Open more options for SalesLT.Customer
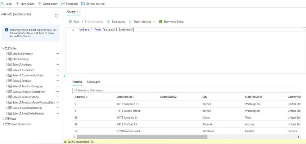Viewport: 306px width, 144px height. 57,70
